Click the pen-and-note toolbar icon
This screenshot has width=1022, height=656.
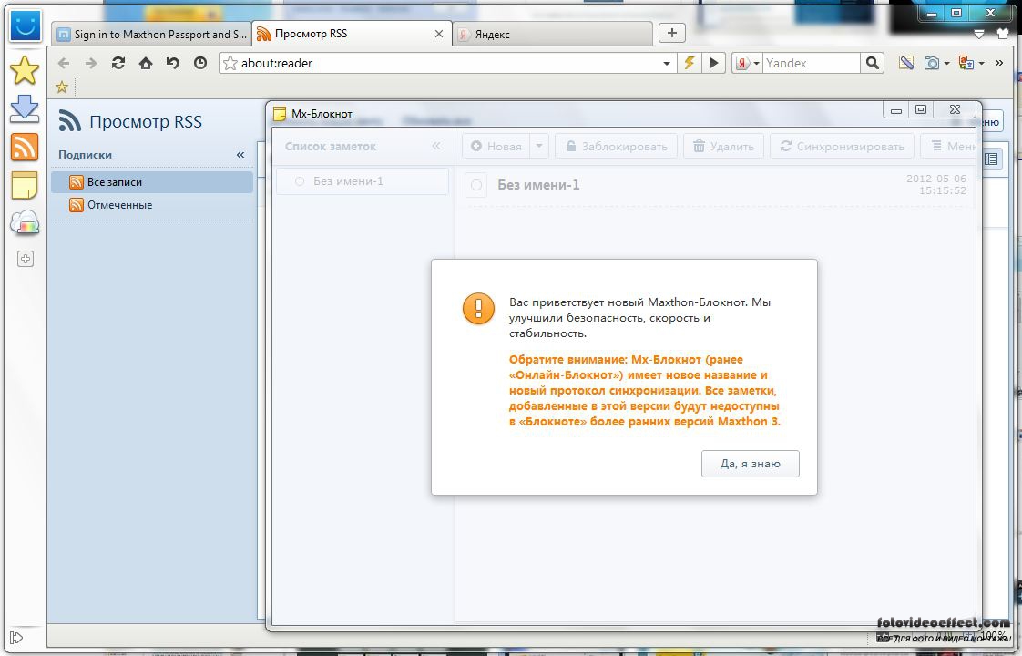[906, 63]
